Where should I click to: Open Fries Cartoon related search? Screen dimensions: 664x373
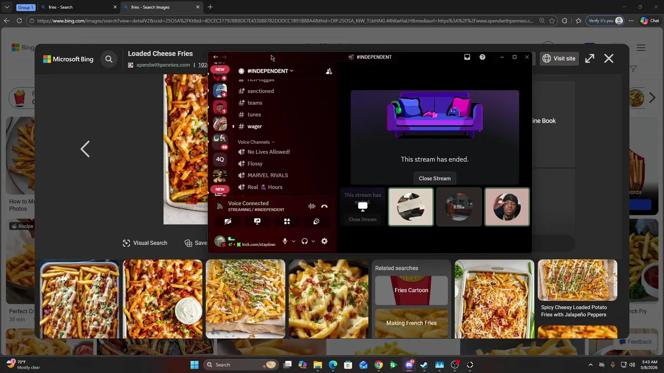[411, 290]
